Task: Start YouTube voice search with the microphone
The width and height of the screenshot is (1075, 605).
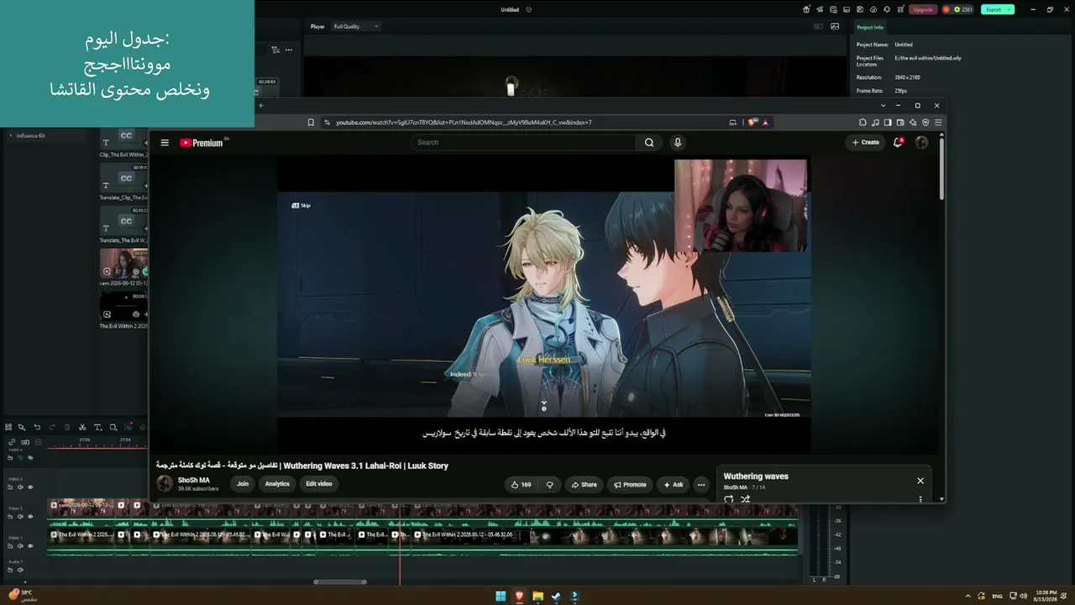Action: tap(678, 143)
